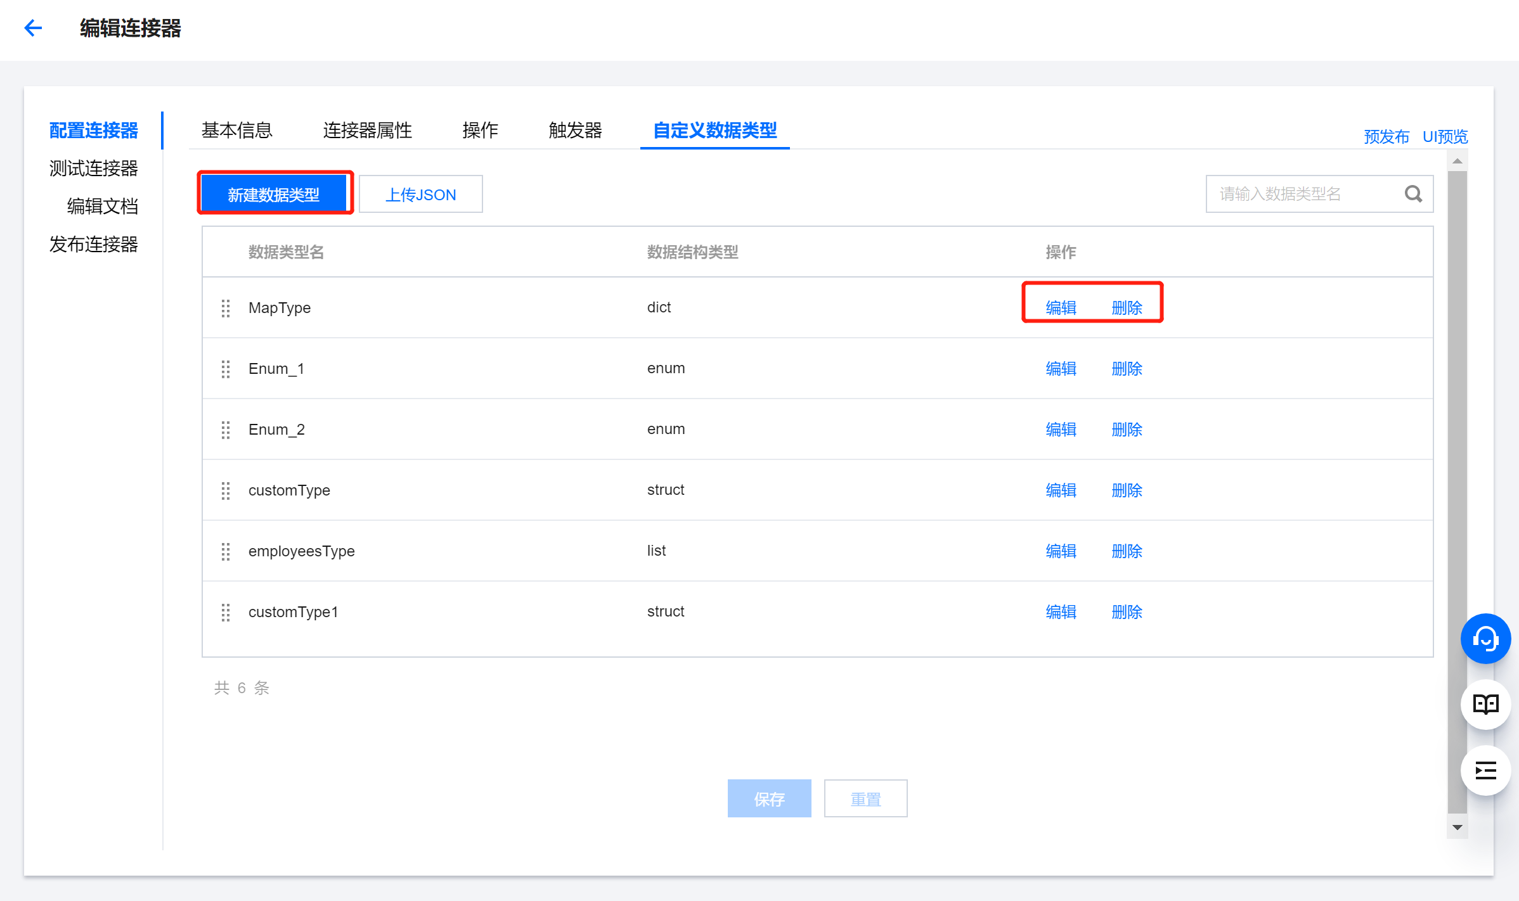Click 编辑 link for Enum_1
The height and width of the screenshot is (901, 1519).
[x=1061, y=369]
